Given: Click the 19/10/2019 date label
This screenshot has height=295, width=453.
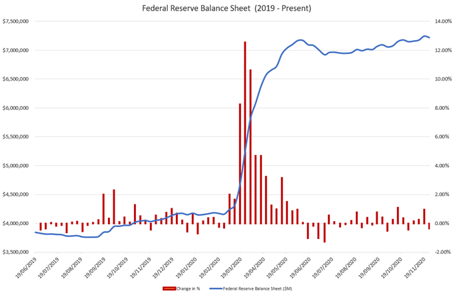Looking at the screenshot, I should (x=117, y=268).
